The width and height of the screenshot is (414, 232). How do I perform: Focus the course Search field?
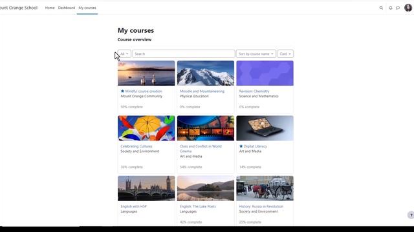pyautogui.click(x=183, y=53)
